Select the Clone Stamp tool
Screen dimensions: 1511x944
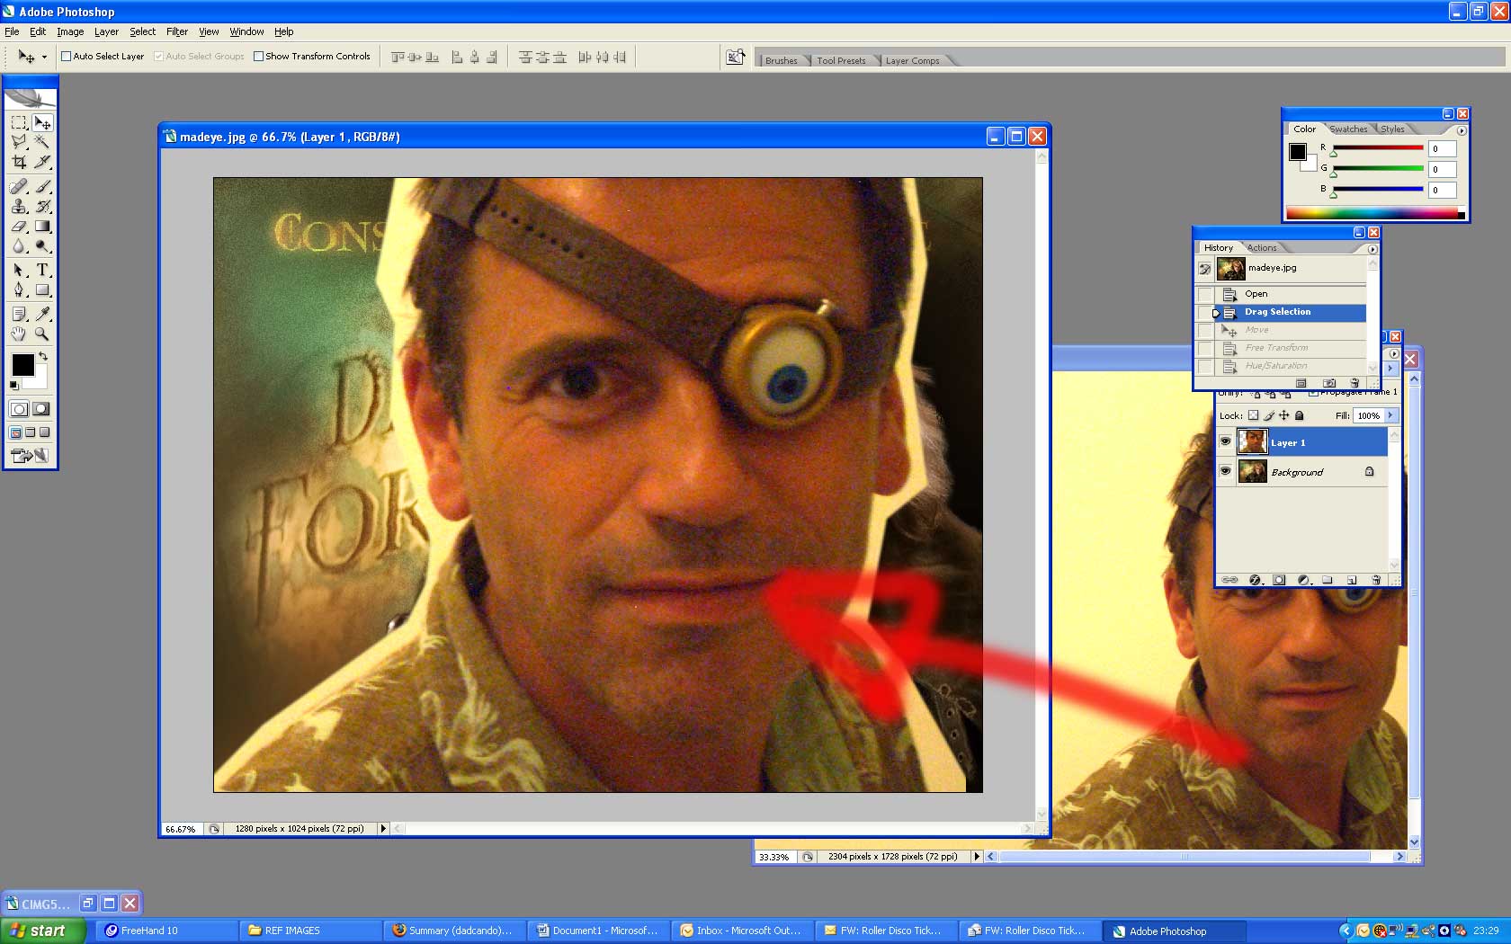pyautogui.click(x=19, y=207)
